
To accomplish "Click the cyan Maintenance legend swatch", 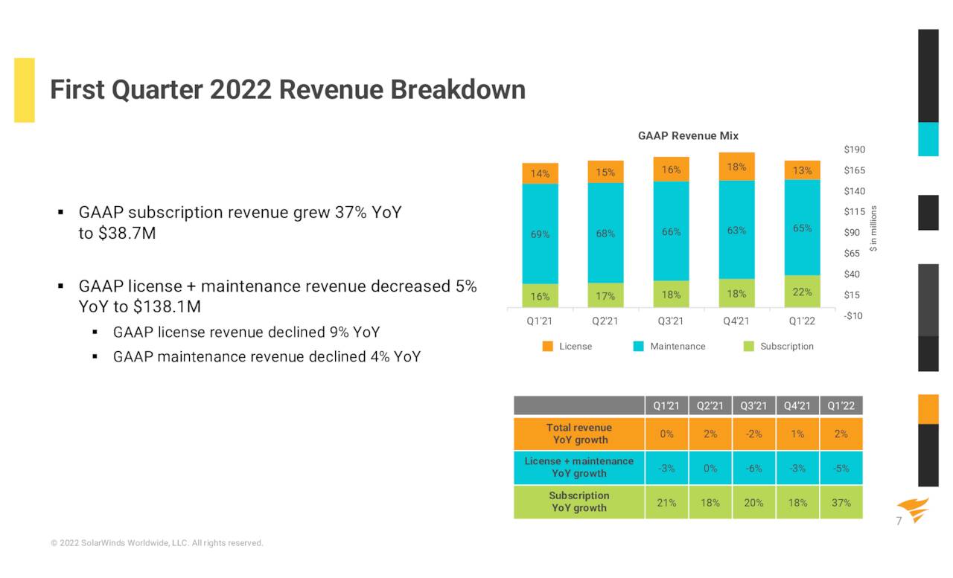I will 638,346.
